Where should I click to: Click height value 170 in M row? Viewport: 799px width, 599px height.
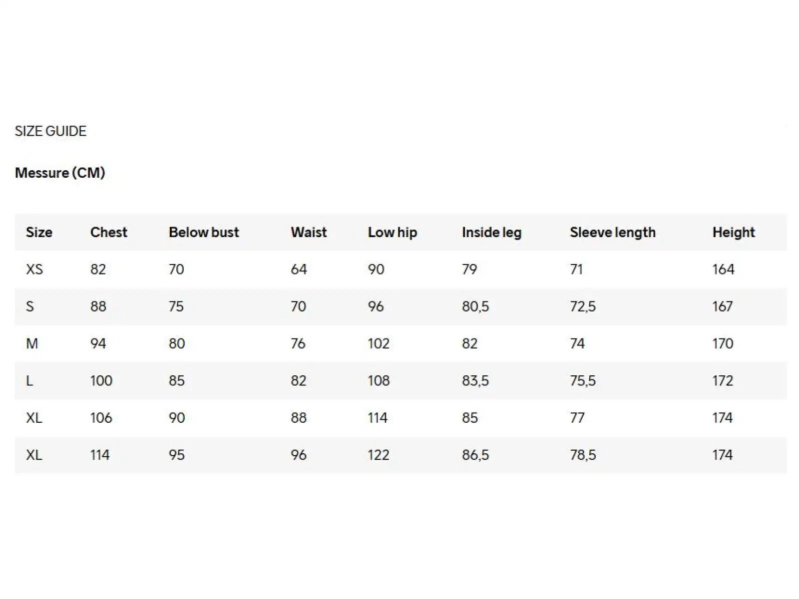point(723,343)
